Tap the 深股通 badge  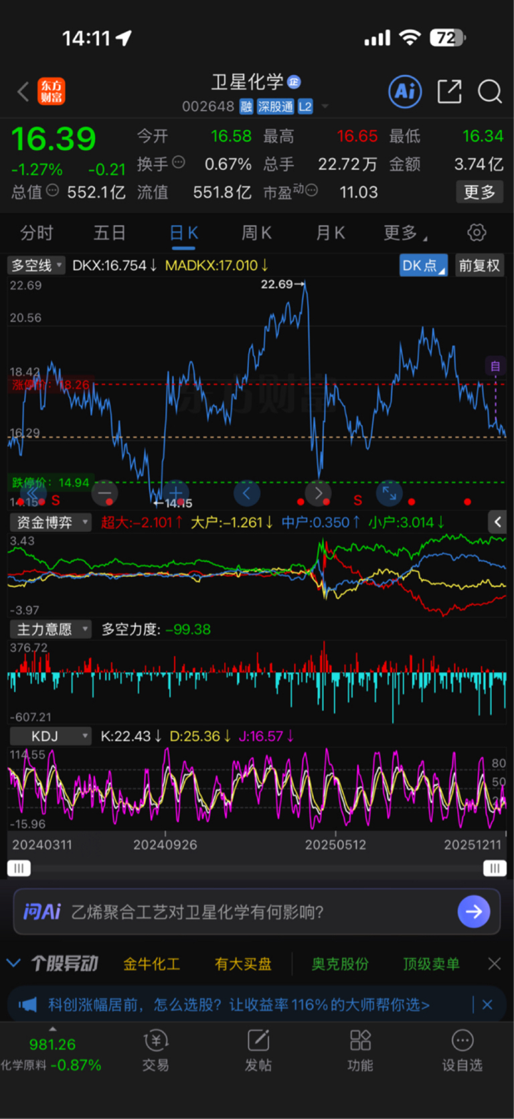pos(275,107)
